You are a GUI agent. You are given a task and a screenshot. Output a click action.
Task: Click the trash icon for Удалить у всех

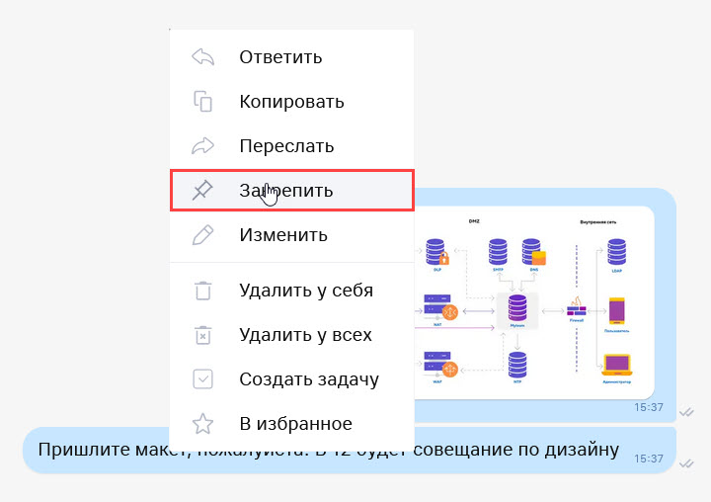point(202,335)
